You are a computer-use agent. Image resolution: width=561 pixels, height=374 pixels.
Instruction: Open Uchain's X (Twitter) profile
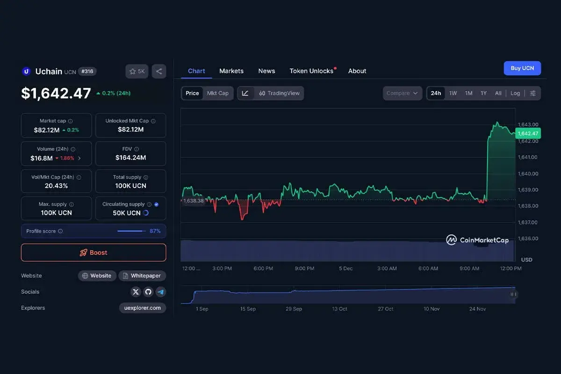coord(136,292)
